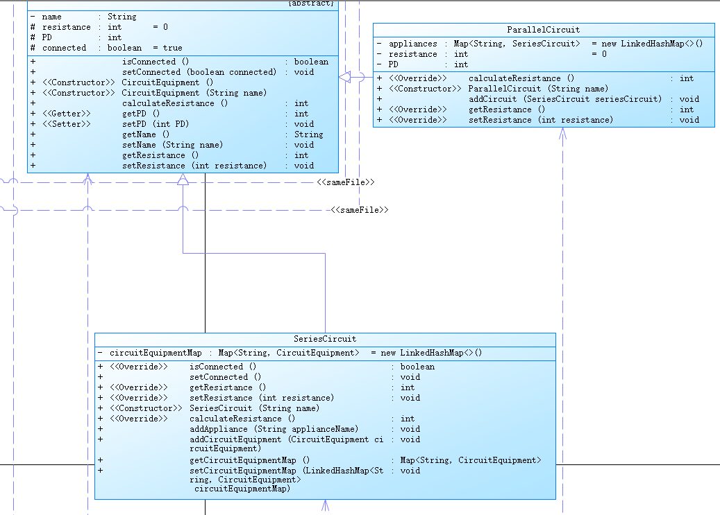
Task: Select the ParallelCircuit class title
Action: pyautogui.click(x=543, y=30)
